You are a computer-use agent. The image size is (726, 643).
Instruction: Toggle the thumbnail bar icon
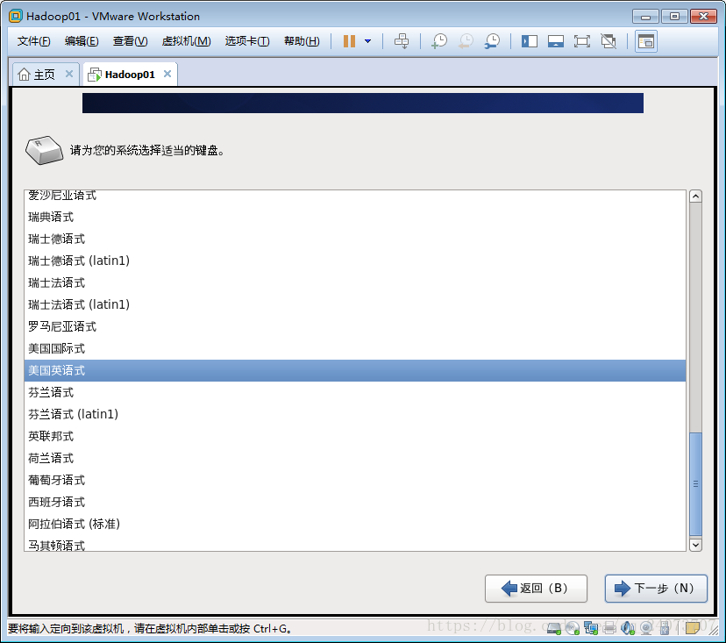coord(556,41)
